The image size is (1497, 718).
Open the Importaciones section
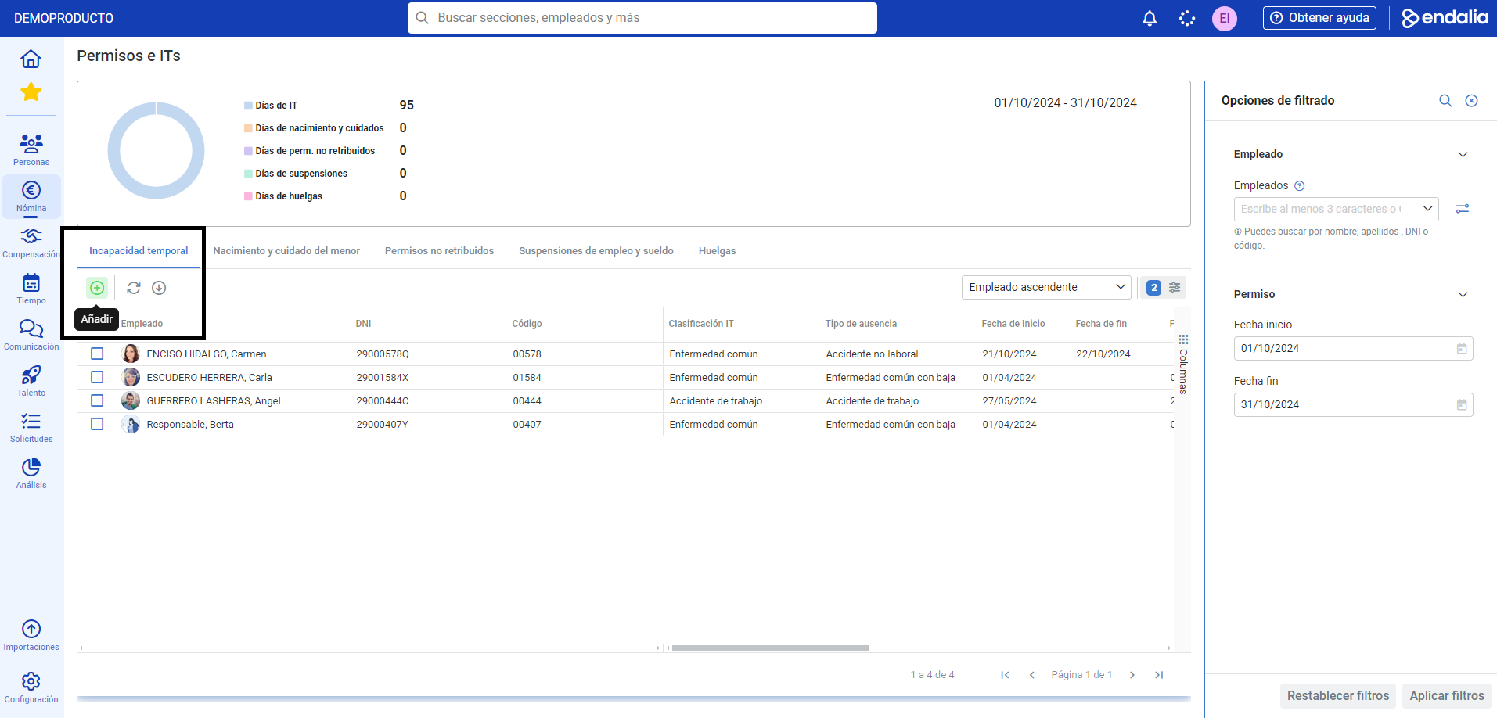(31, 635)
